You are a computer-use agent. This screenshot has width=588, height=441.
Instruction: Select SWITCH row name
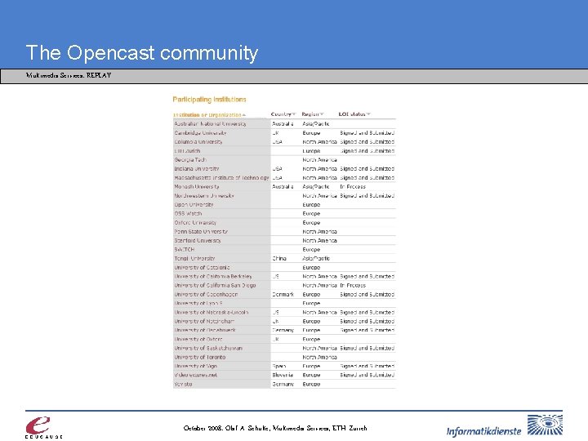(x=184, y=249)
